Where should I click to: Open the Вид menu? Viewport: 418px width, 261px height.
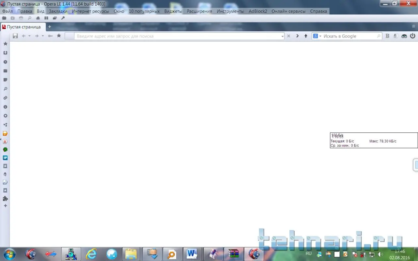(x=40, y=11)
